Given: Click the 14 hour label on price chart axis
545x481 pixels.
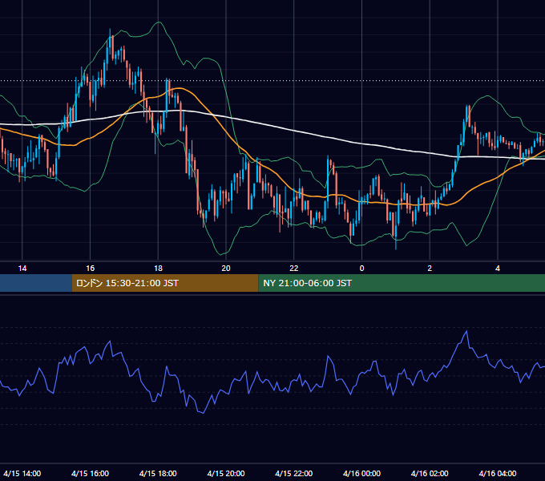Looking at the screenshot, I should point(22,269).
